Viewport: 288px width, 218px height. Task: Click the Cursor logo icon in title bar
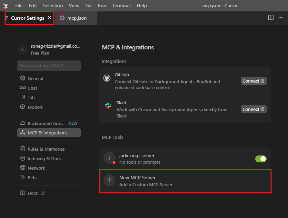pyautogui.click(x=6, y=6)
